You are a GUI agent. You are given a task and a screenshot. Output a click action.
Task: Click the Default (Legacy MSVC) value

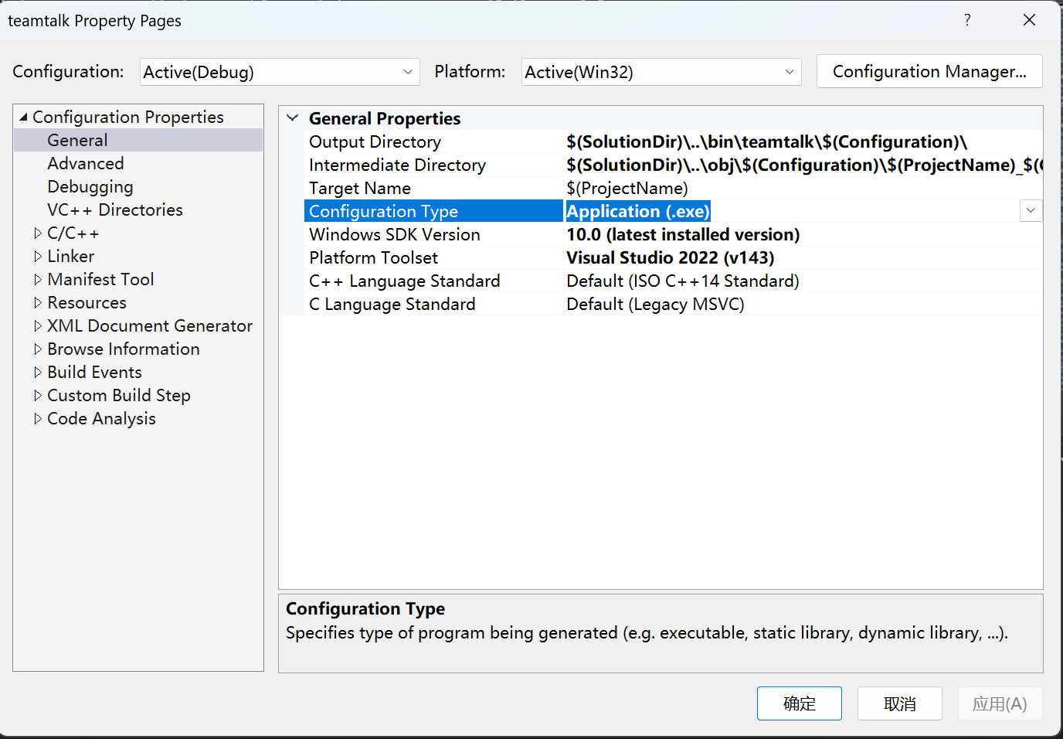tap(655, 304)
